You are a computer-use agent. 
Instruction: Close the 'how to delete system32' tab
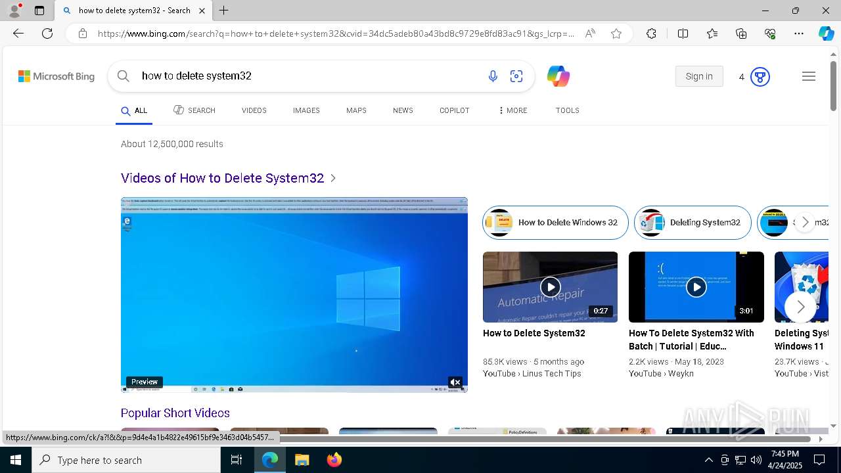click(x=202, y=11)
